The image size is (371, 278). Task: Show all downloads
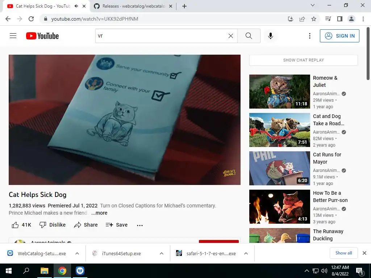pyautogui.click(x=343, y=253)
